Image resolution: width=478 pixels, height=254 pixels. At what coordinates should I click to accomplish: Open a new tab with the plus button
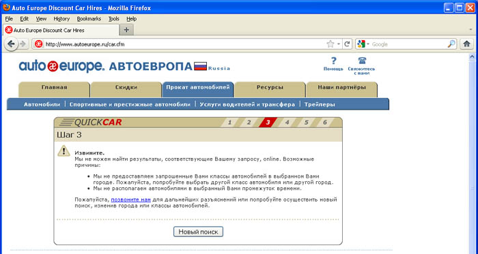coord(126,30)
